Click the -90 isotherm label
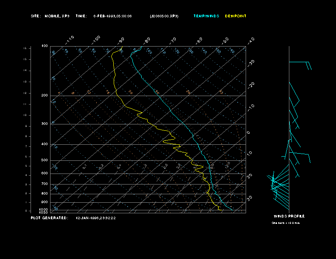Viewport: 336px width, 259px height. (121, 41)
